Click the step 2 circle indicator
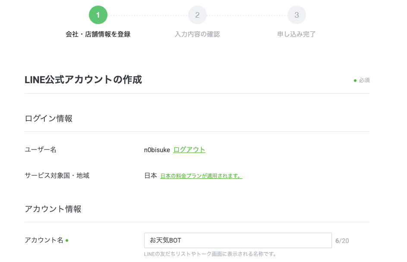This screenshot has width=407, height=262. click(x=197, y=15)
